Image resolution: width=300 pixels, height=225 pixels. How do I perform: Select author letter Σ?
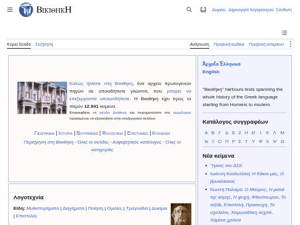240,141
